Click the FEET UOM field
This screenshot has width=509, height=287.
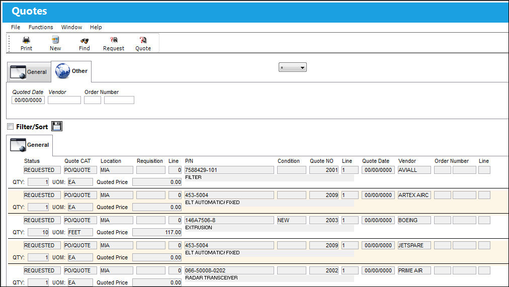click(80, 232)
